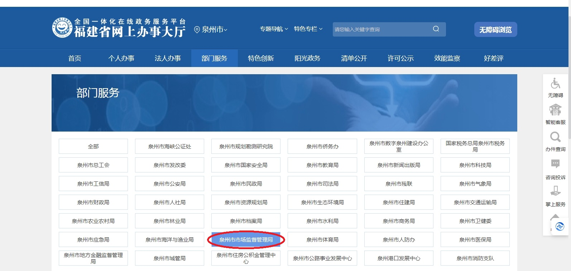Select 泉州市林业局 department
571x271 pixels.
click(169, 221)
